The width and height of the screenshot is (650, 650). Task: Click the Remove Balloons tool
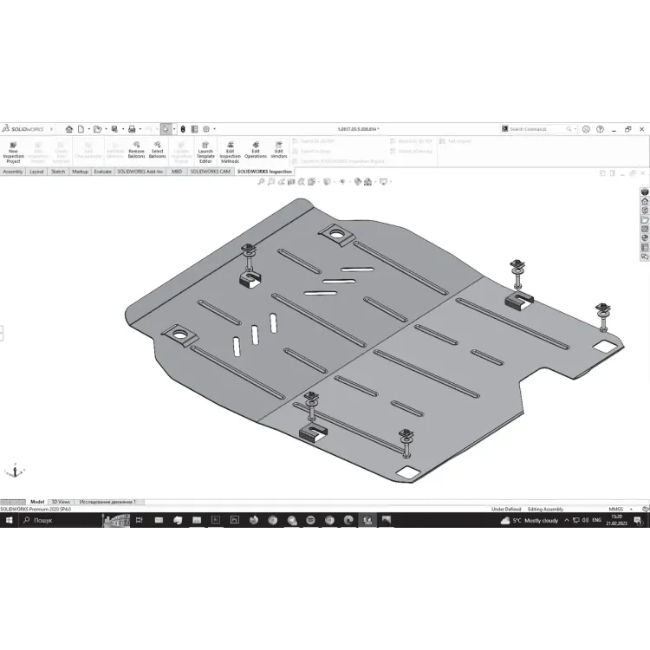pyautogui.click(x=136, y=150)
